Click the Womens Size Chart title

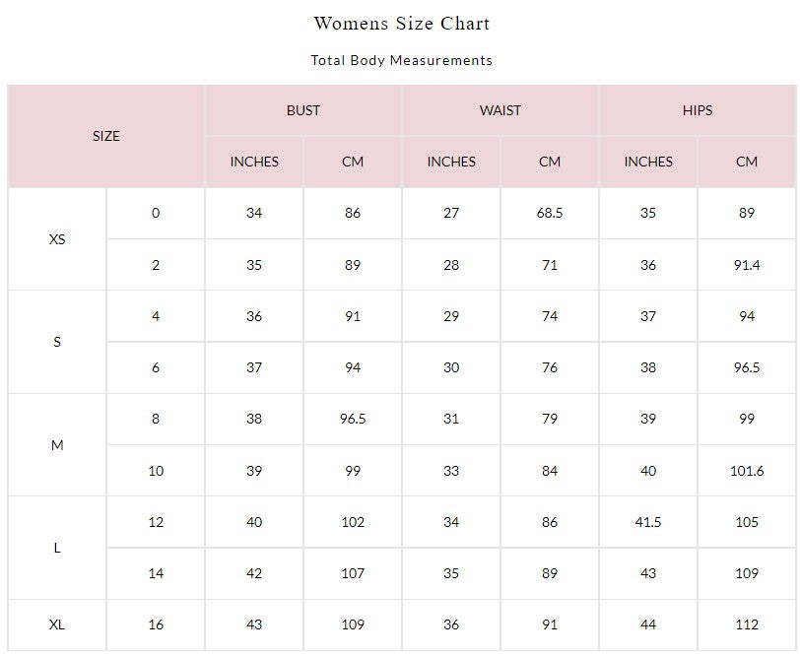tap(401, 23)
